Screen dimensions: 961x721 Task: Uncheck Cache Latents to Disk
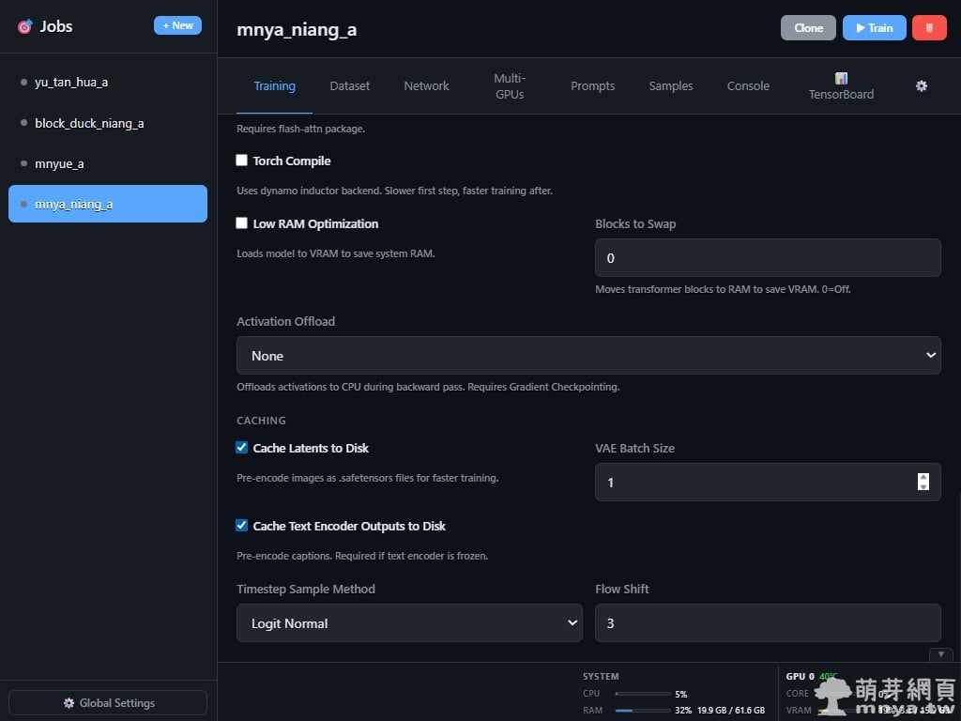point(242,448)
